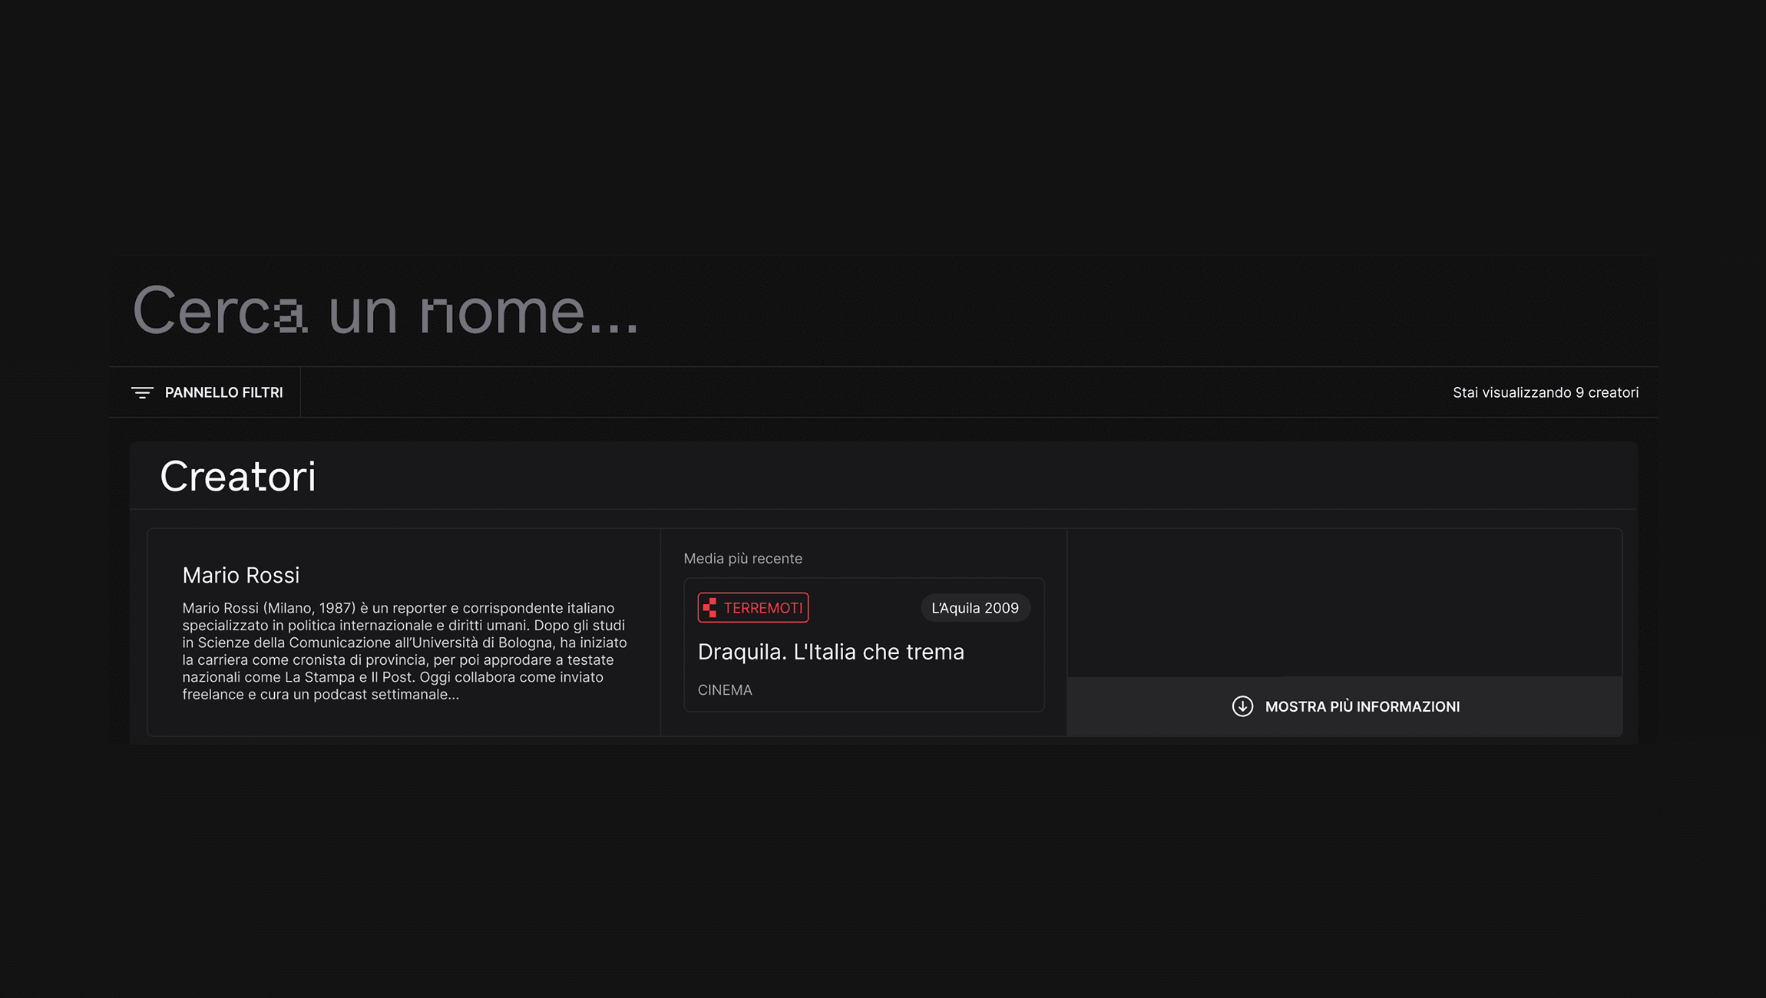The height and width of the screenshot is (998, 1766).
Task: Click the circled down-arrow icon
Action: (1242, 706)
